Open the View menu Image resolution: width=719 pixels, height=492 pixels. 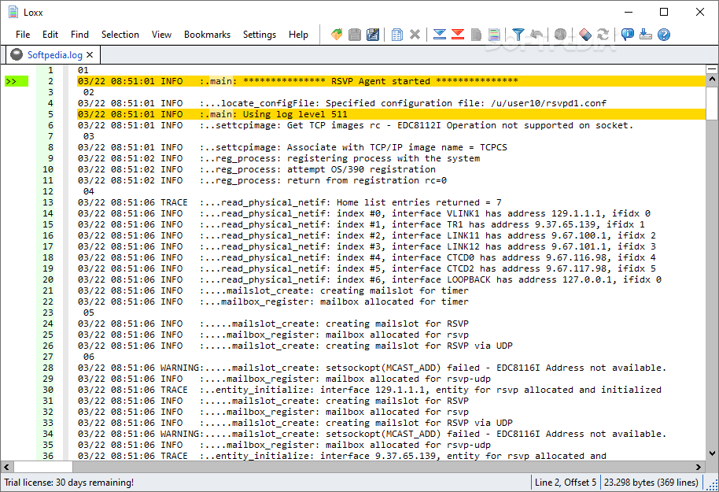click(x=161, y=35)
